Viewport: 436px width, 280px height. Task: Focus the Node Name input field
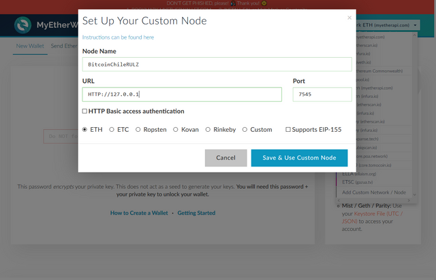(217, 65)
